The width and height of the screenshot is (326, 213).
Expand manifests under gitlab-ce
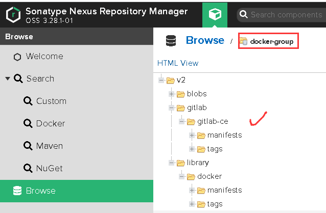pyautogui.click(x=192, y=135)
